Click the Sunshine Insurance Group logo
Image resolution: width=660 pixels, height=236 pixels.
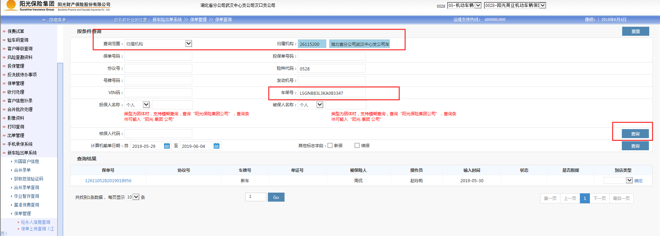click(29, 6)
